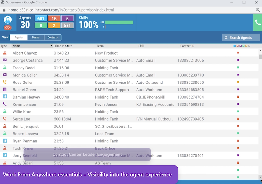This screenshot has height=184, width=262.
Task: Click the scrollbar down arrow
Action: pos(260,177)
